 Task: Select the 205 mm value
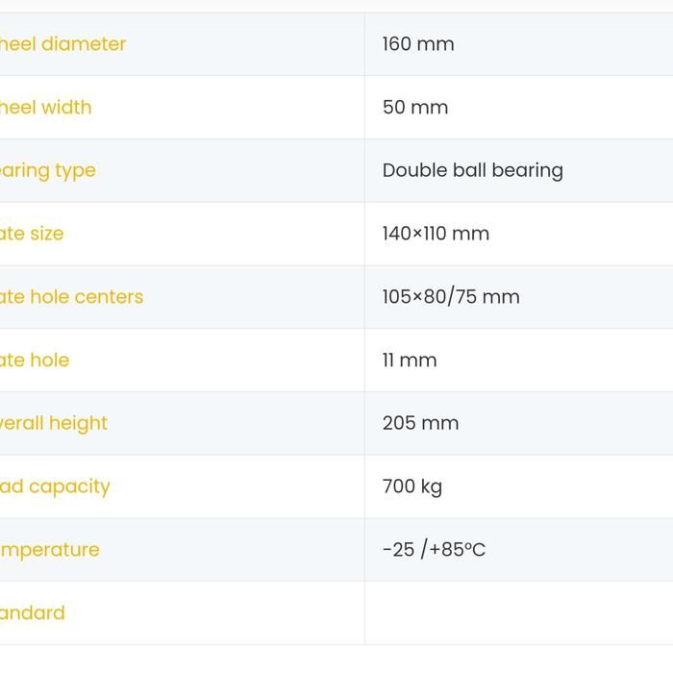coord(420,423)
